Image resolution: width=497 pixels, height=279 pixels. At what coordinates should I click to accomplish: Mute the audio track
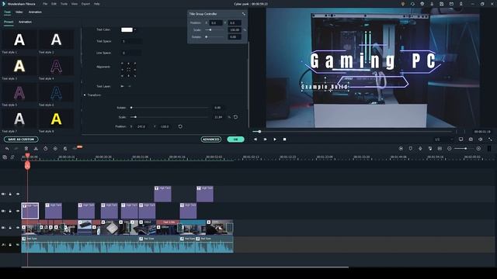coord(18,245)
